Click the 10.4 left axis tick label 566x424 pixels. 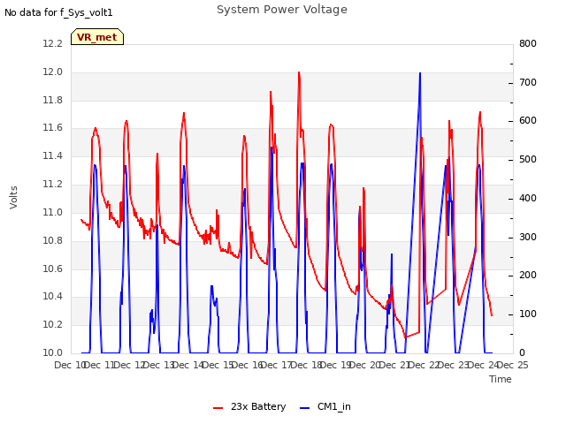tap(53, 297)
